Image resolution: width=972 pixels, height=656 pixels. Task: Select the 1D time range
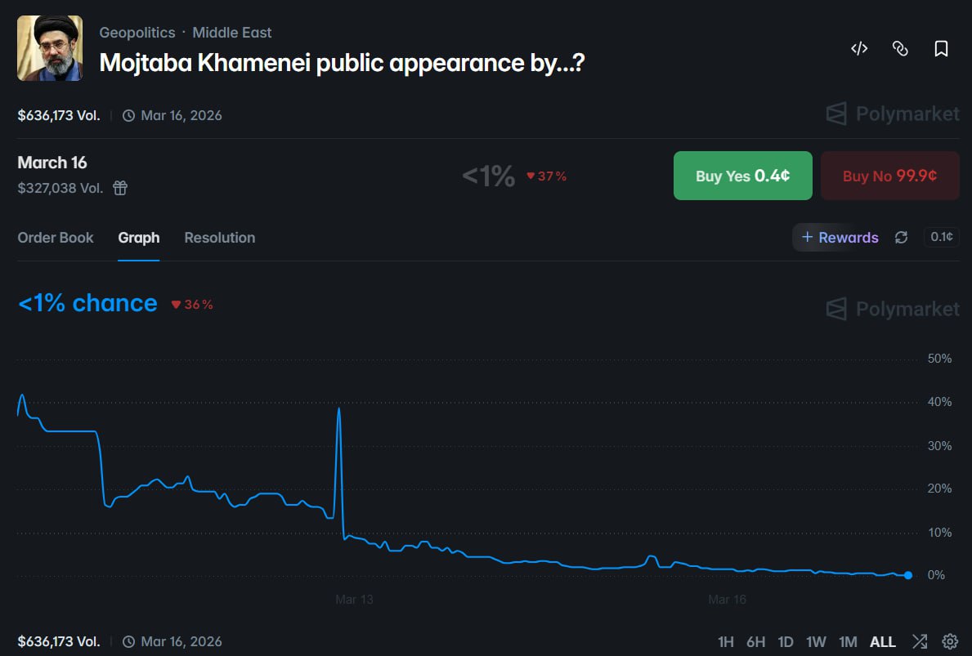[786, 641]
